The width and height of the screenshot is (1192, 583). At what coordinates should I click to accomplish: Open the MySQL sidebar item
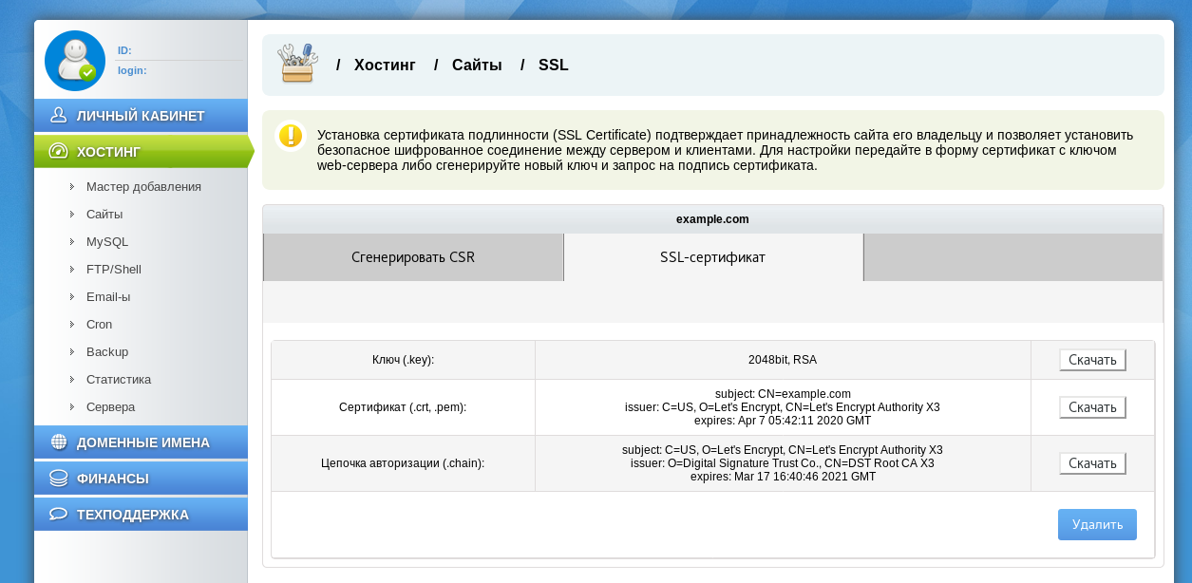(107, 242)
